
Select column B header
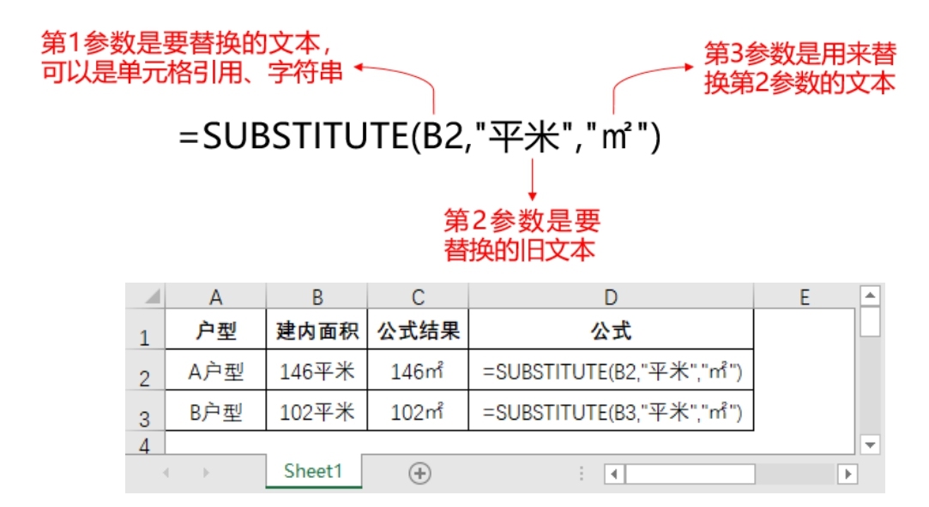[x=317, y=296]
